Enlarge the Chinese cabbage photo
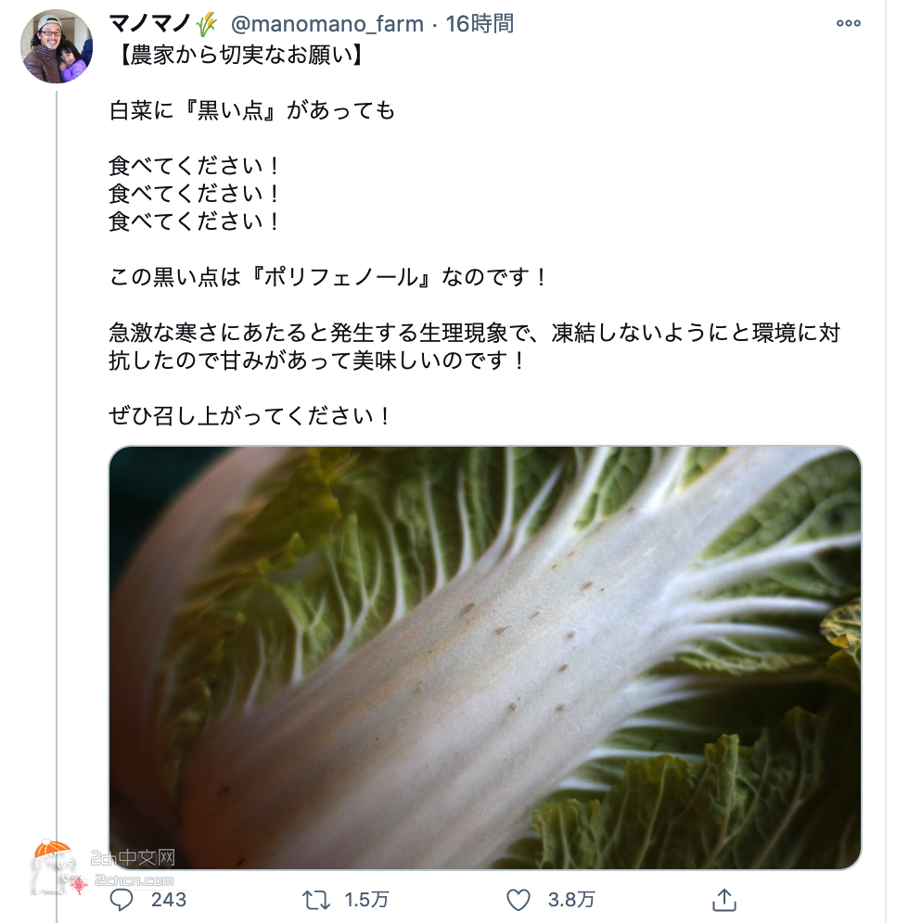The height and width of the screenshot is (923, 922). click(x=485, y=658)
